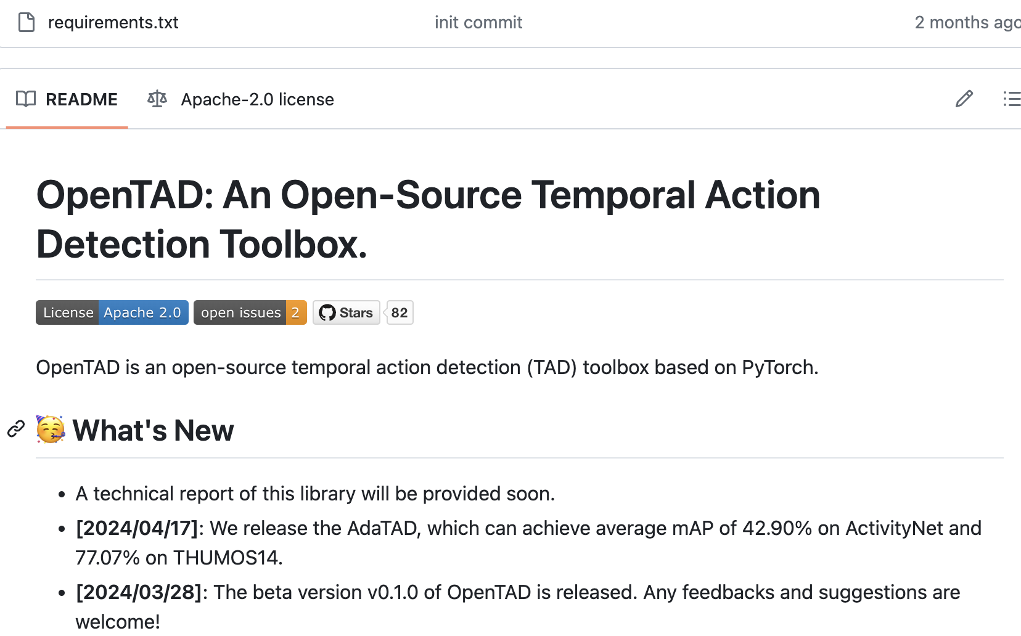Edit the README with the pencil icon
1021x636 pixels.
pyautogui.click(x=964, y=99)
